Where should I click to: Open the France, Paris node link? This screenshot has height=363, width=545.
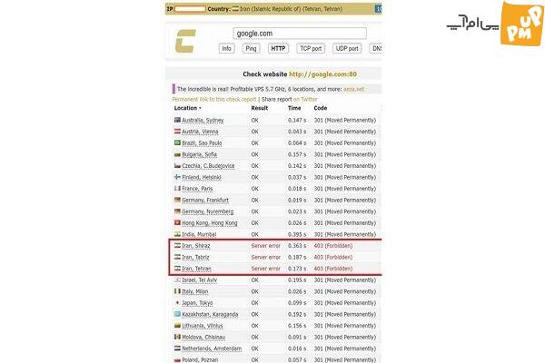[197, 189]
